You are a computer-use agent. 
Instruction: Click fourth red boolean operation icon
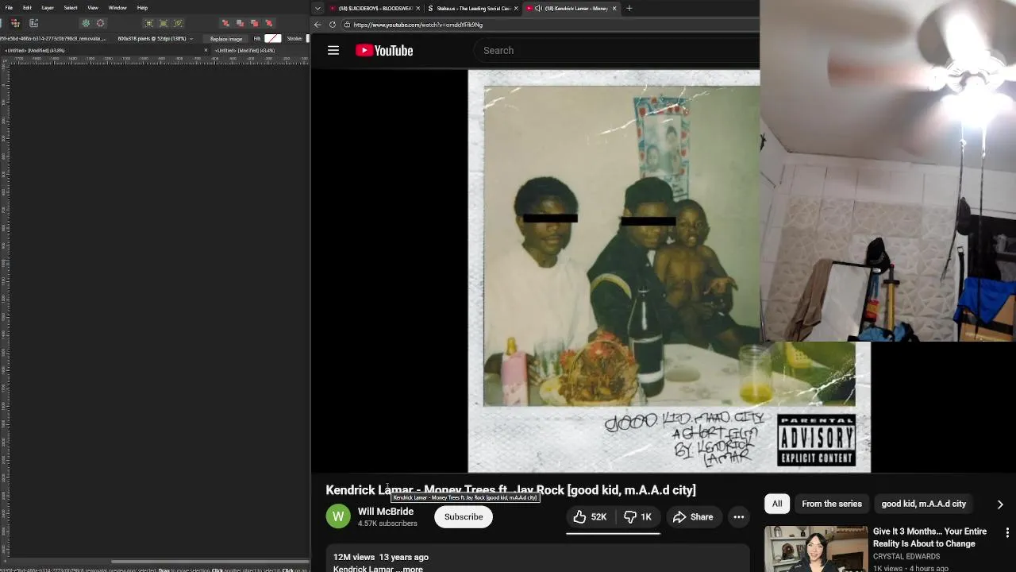click(268, 23)
